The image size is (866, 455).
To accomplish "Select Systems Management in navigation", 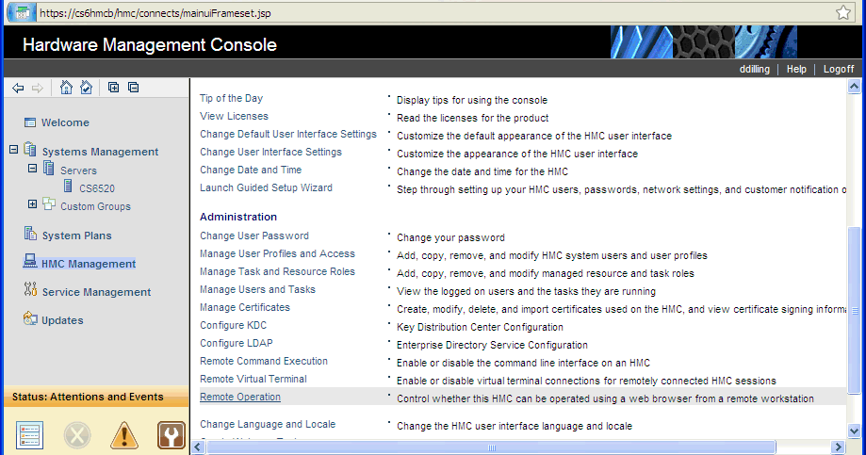I will click(x=100, y=152).
